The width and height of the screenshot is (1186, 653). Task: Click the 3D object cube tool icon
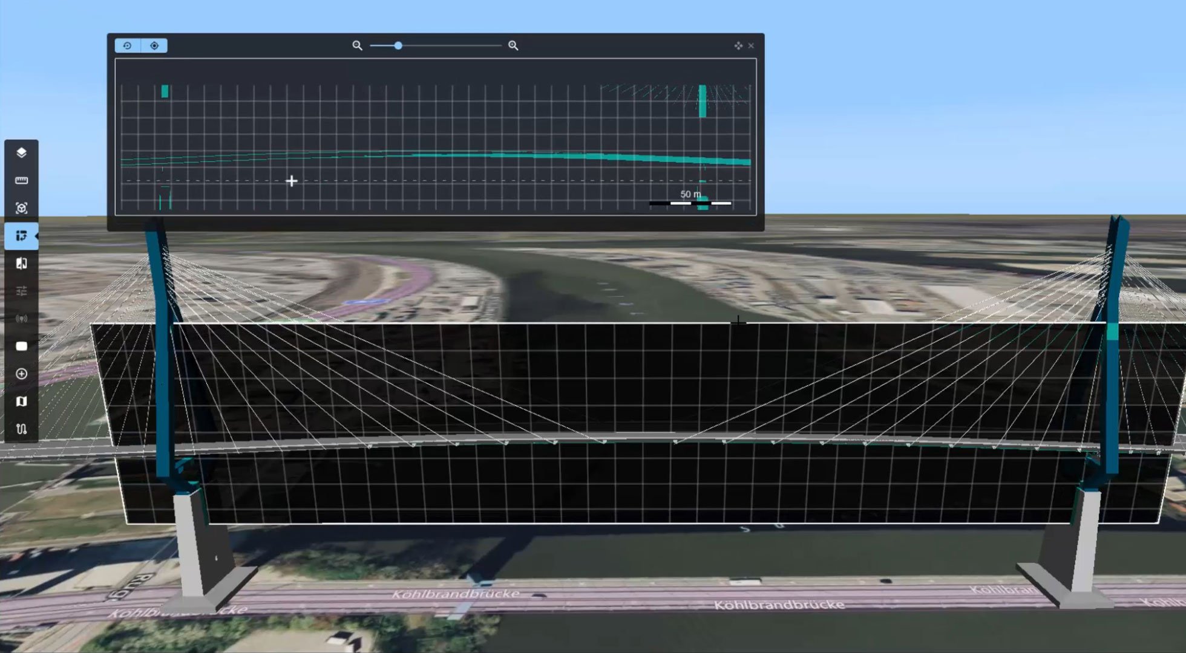point(21,208)
